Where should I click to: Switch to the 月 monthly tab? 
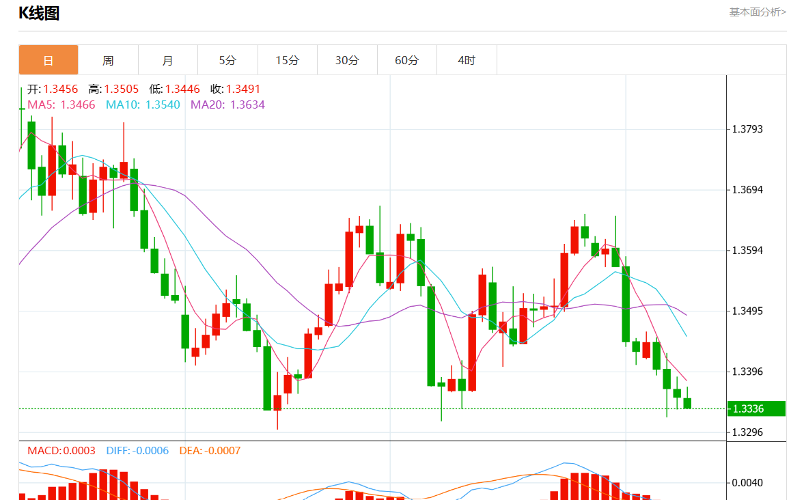click(x=167, y=60)
